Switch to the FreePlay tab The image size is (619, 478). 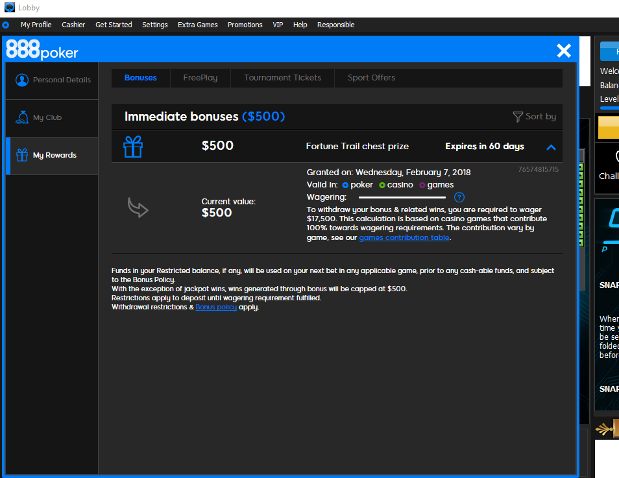point(200,78)
